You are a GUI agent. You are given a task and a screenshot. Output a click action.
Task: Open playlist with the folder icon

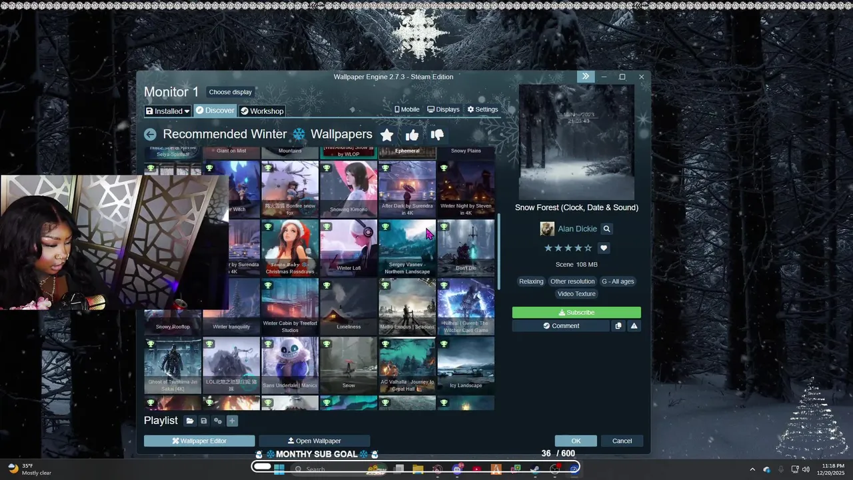pyautogui.click(x=190, y=421)
